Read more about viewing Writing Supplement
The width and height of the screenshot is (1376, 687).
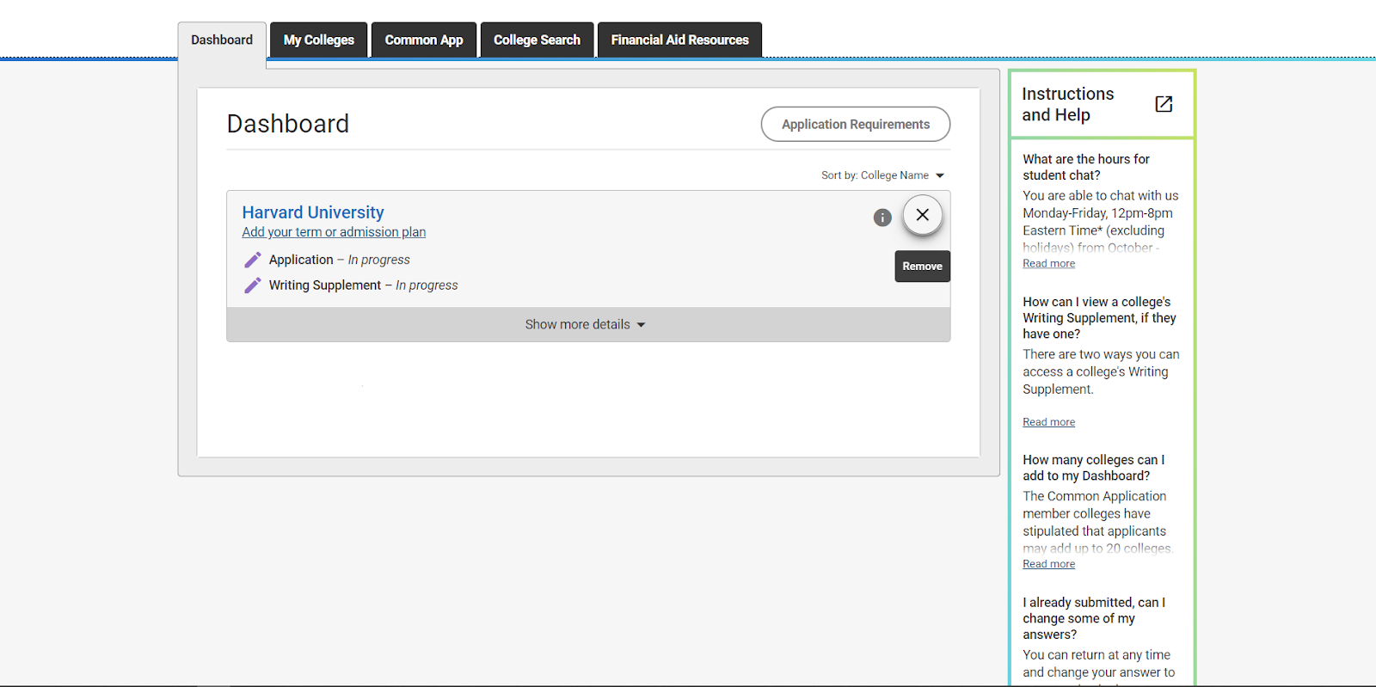(x=1048, y=422)
